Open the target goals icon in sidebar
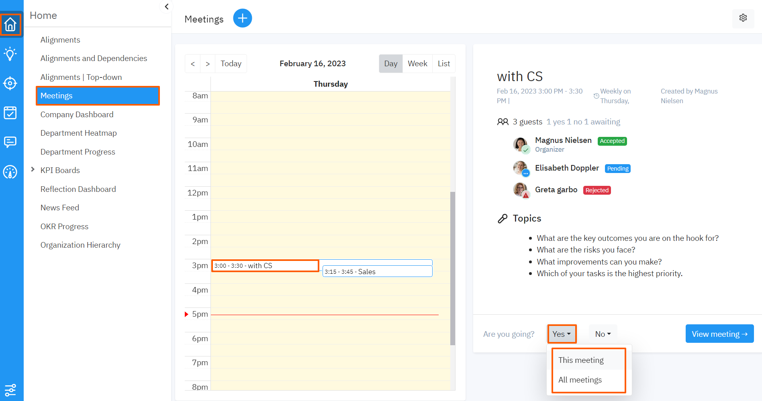 click(10, 83)
